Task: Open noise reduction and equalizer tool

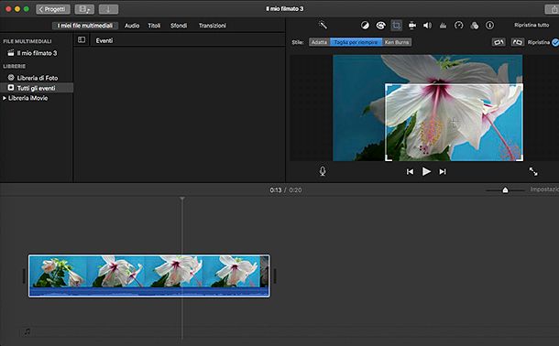Action: tap(443, 26)
